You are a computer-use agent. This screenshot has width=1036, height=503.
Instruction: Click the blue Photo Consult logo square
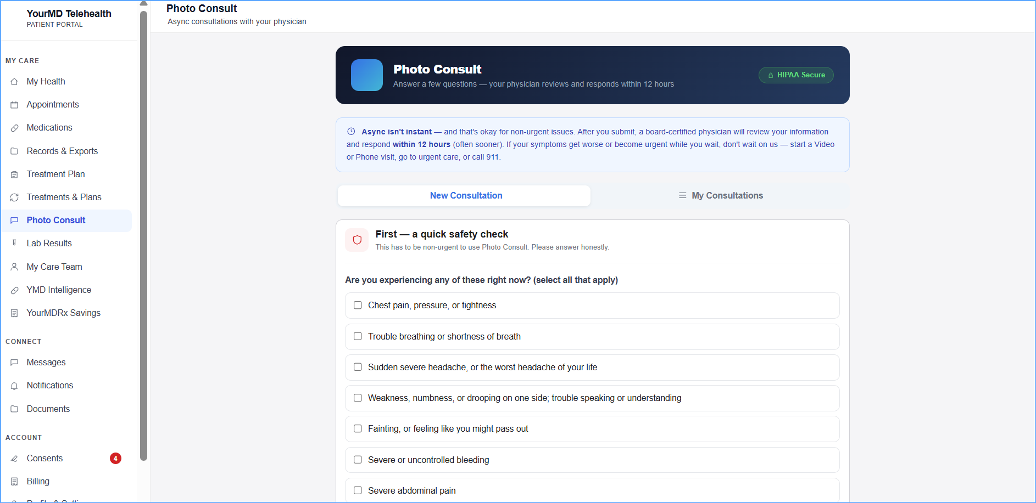(x=367, y=75)
